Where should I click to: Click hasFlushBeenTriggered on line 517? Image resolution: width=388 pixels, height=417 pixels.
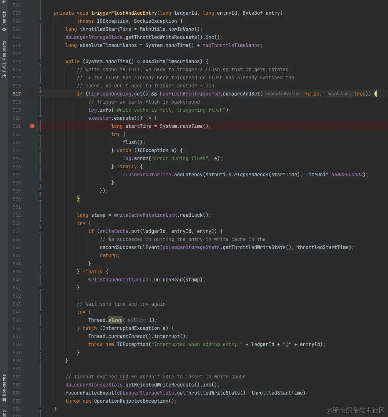[x=190, y=94]
